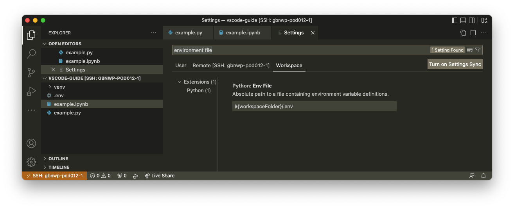Start Live Share from status bar

coord(159,176)
